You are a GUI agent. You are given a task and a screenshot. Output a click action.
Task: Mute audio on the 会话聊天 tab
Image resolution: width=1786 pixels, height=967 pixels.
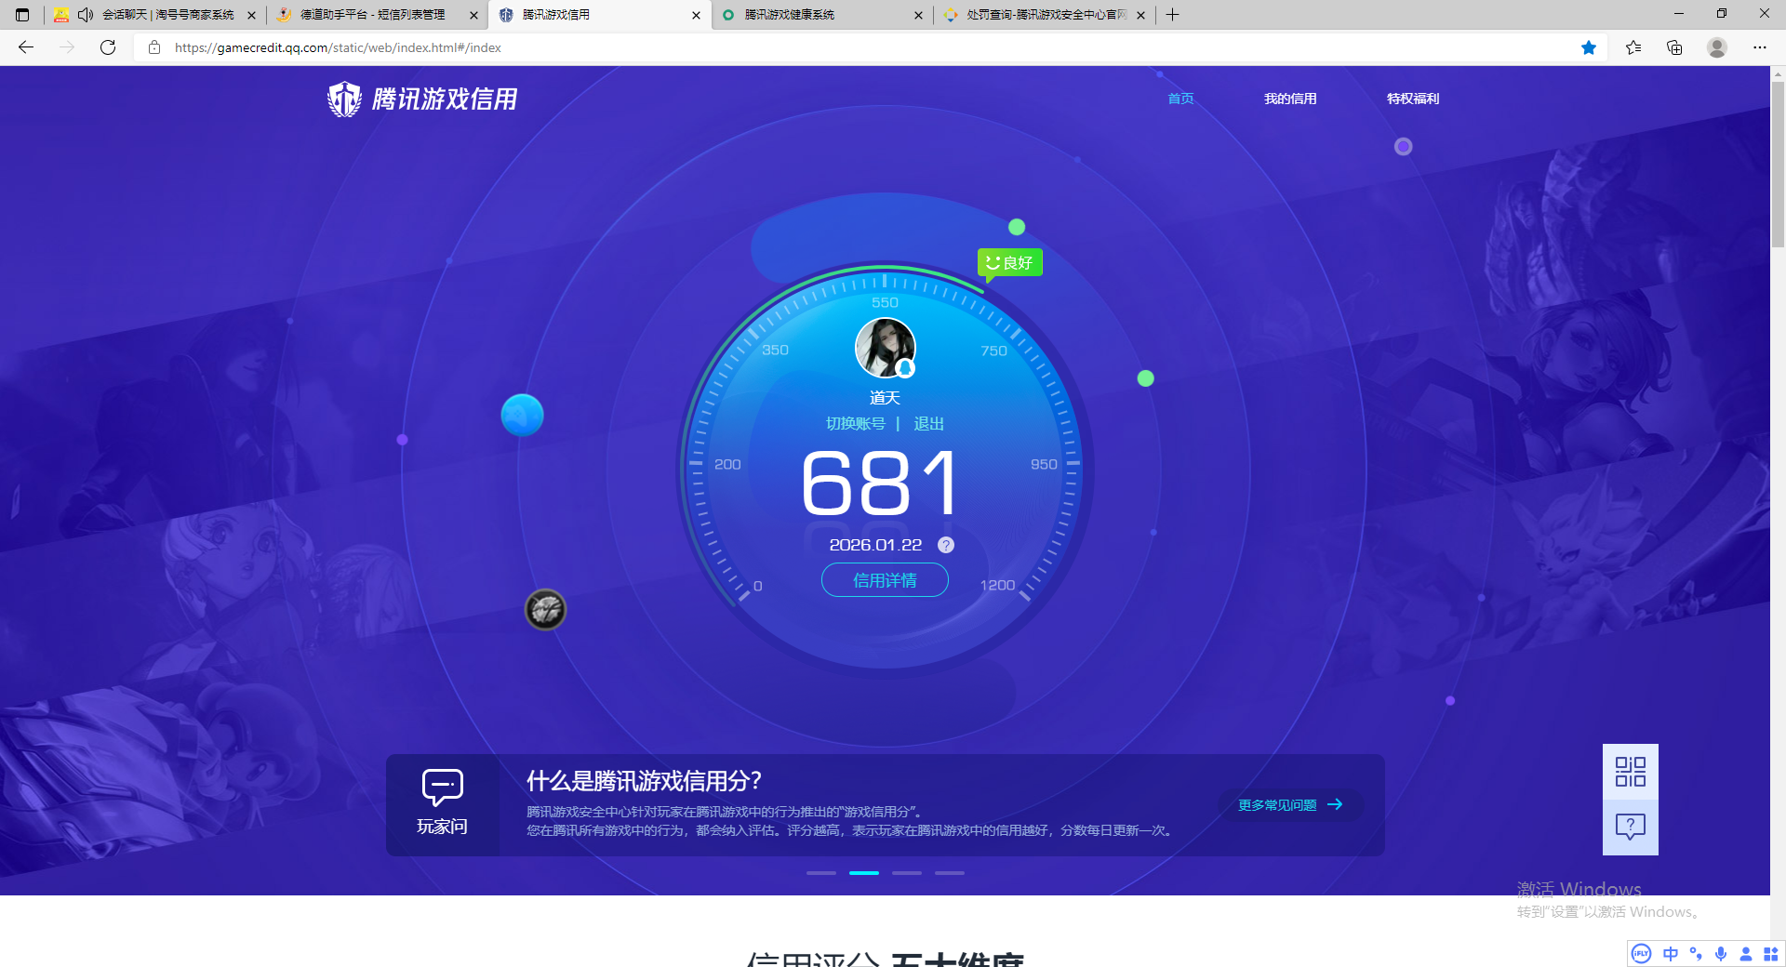coord(86,14)
